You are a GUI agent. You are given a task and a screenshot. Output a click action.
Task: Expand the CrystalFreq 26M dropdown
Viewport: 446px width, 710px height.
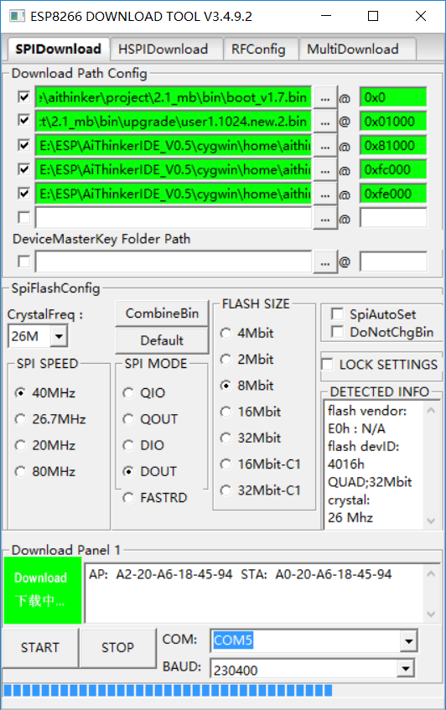tap(59, 336)
